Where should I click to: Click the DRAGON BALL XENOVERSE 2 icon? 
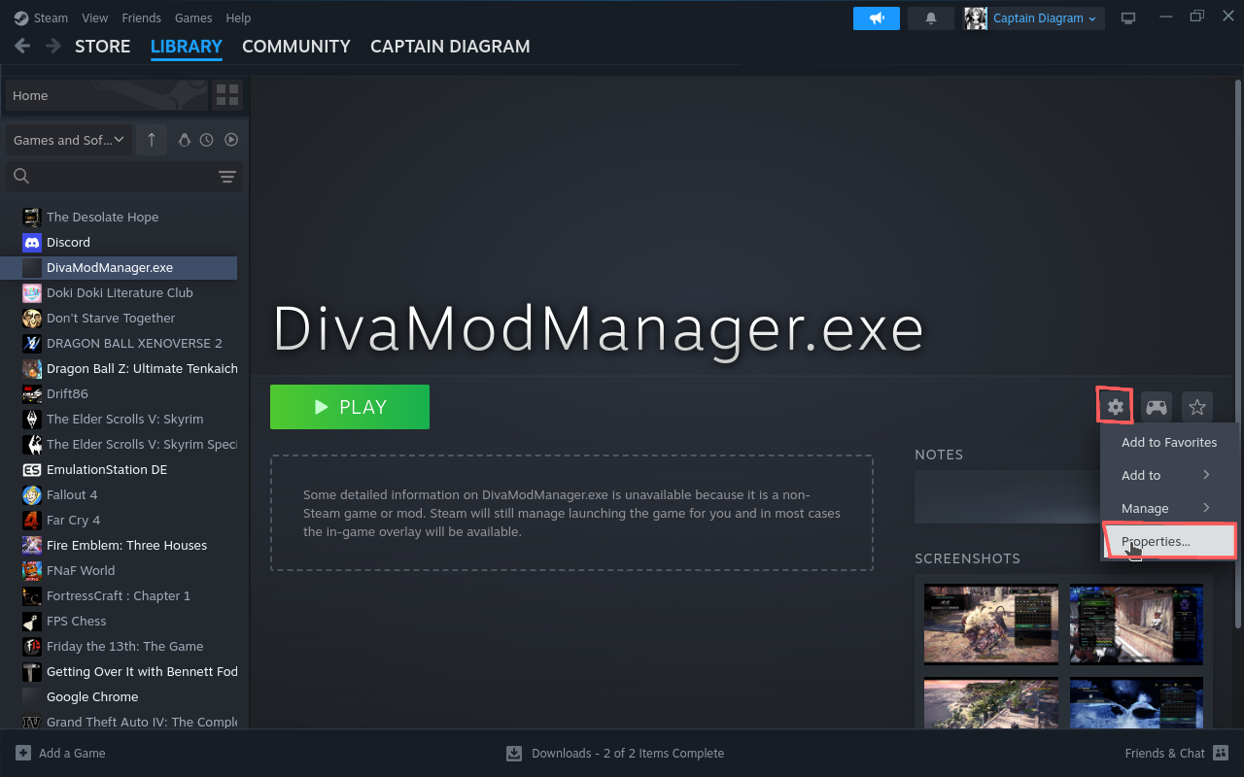[x=31, y=343]
